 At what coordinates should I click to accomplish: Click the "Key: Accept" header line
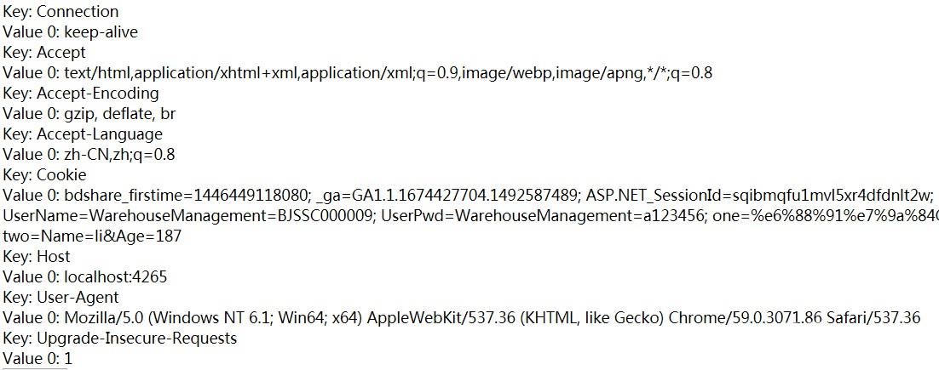[x=43, y=53]
